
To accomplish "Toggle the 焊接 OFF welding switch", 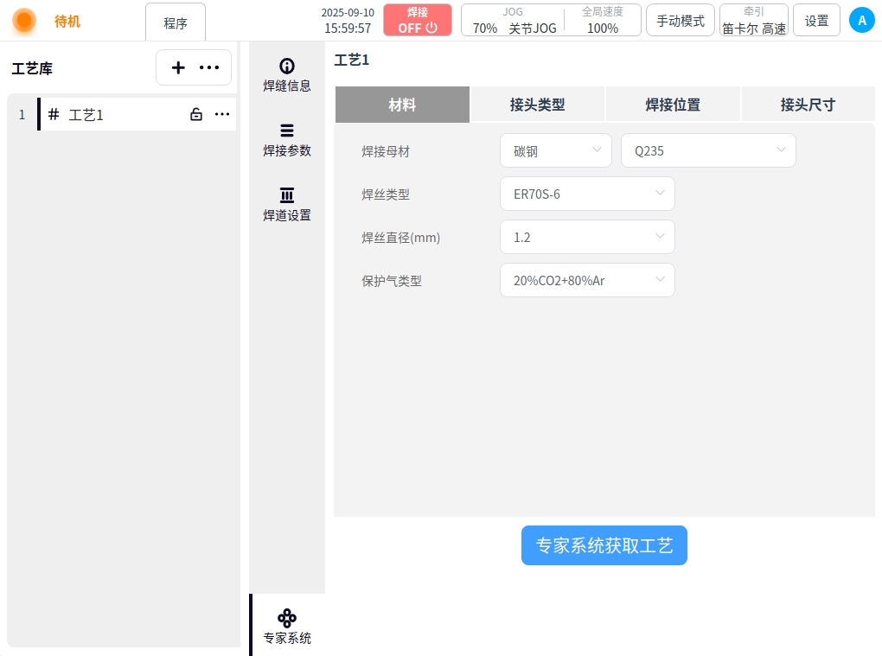I will coord(418,20).
